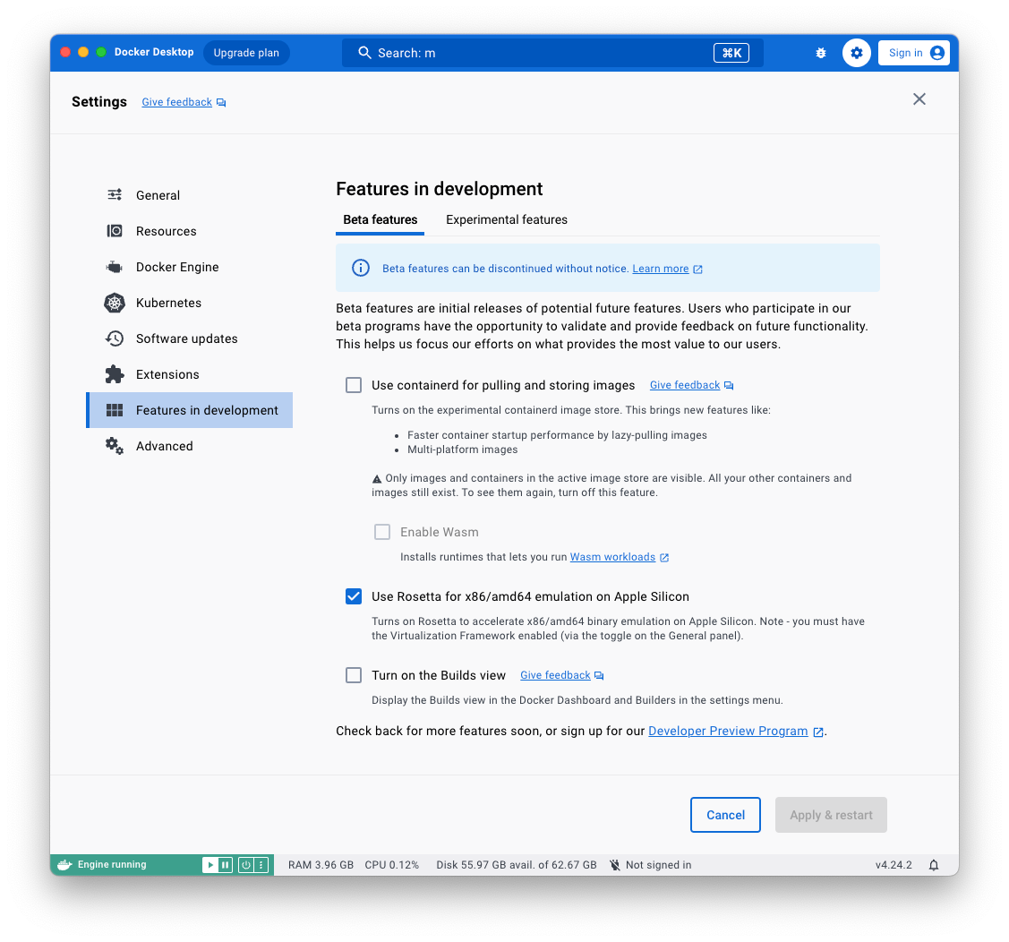This screenshot has height=942, width=1009.
Task: Enable containerd for pulling and storing images
Action: 354,385
